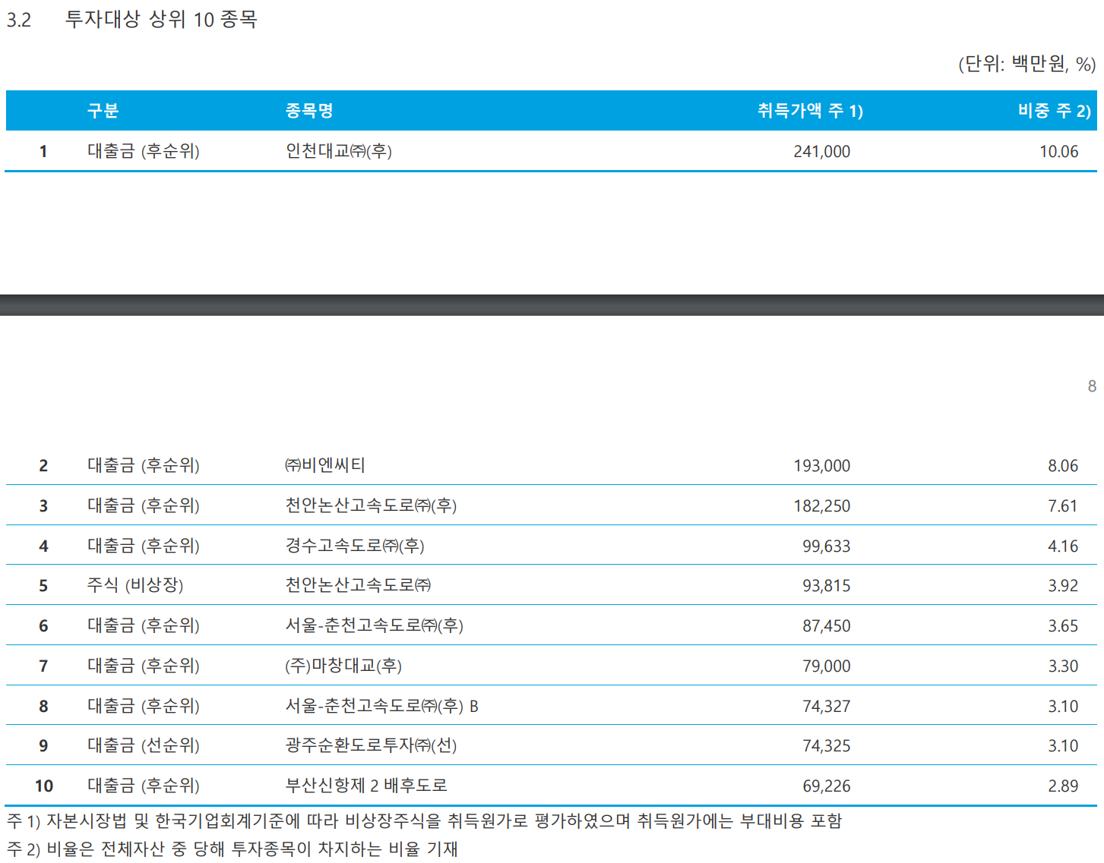Select the amount 74,327
The height and width of the screenshot is (863, 1104).
tap(827, 707)
